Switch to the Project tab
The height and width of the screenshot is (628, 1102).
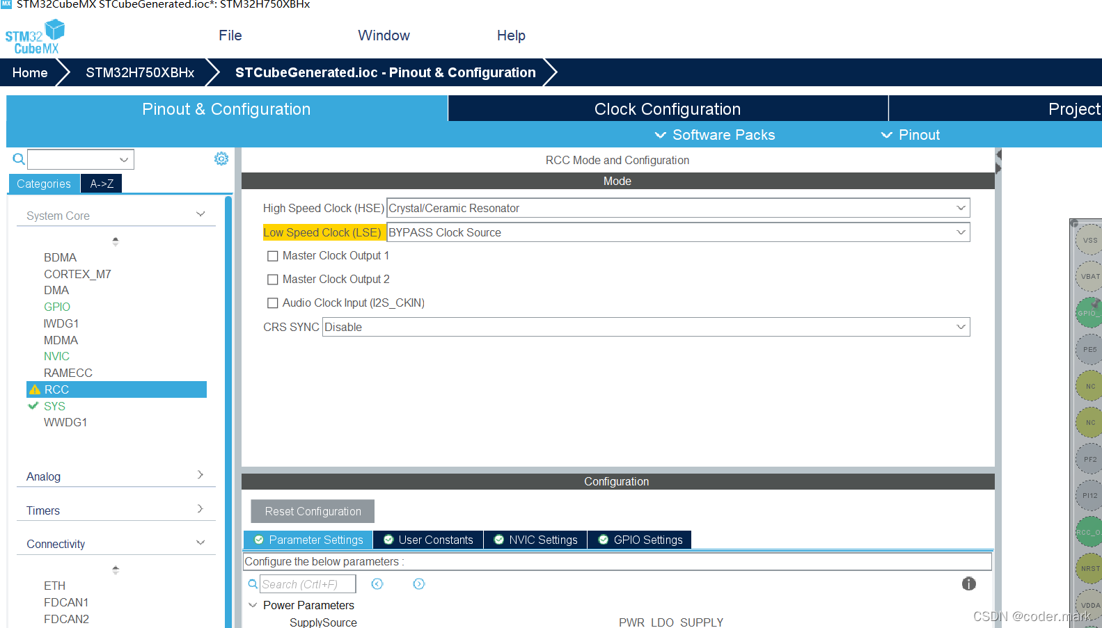pyautogui.click(x=996, y=108)
